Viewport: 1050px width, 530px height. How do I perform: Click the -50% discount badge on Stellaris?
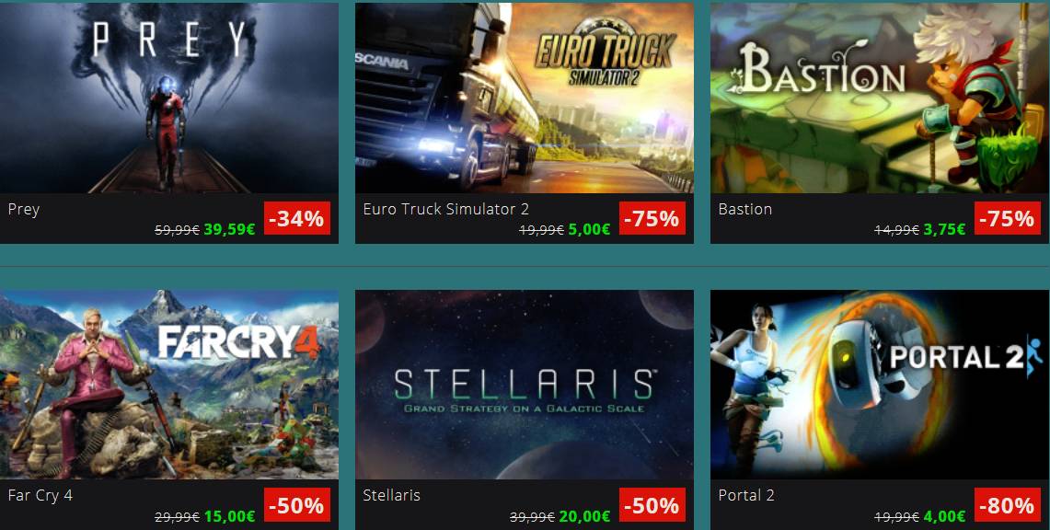click(652, 504)
